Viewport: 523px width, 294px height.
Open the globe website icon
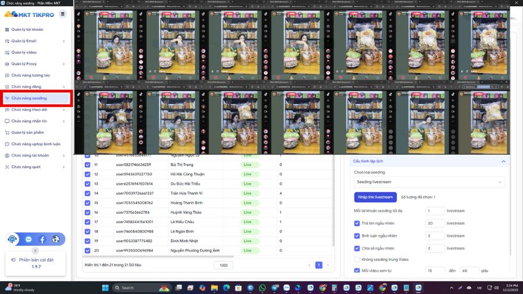(56, 239)
